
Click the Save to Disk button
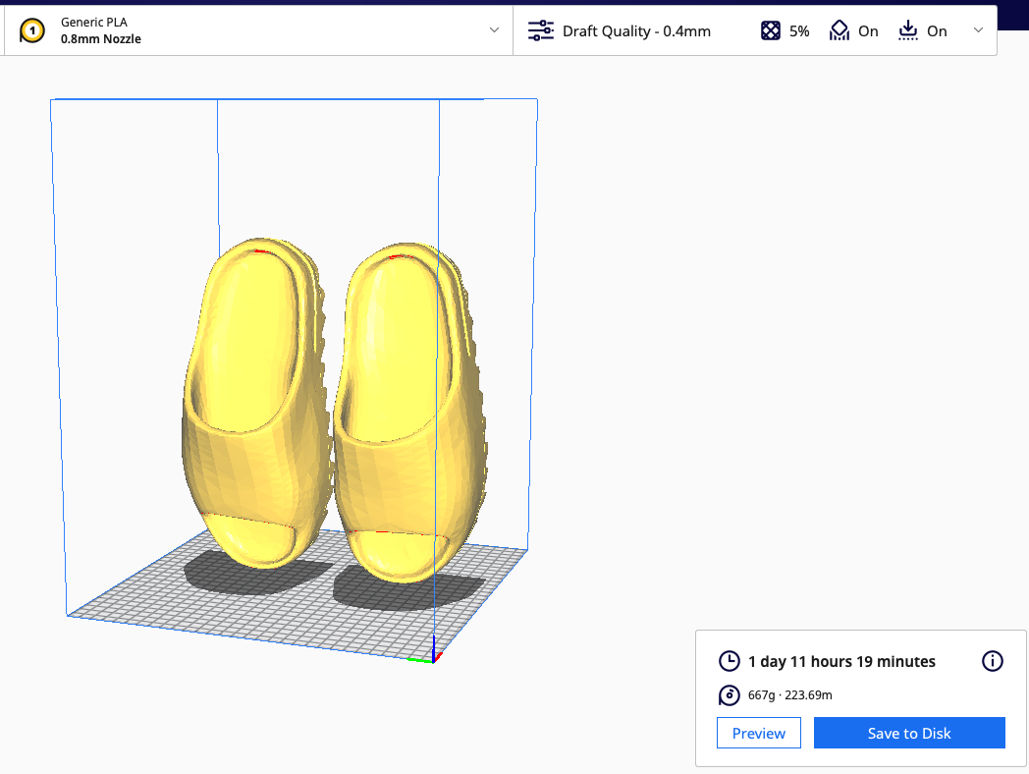pos(909,733)
